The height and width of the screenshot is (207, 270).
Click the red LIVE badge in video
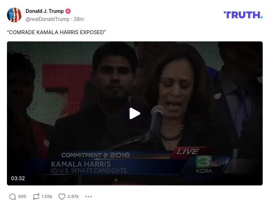pyautogui.click(x=188, y=152)
